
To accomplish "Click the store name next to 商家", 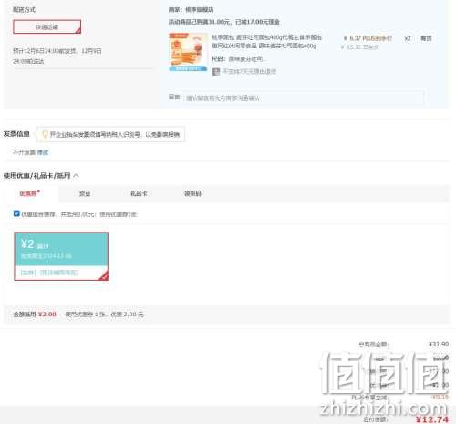I will (x=200, y=10).
